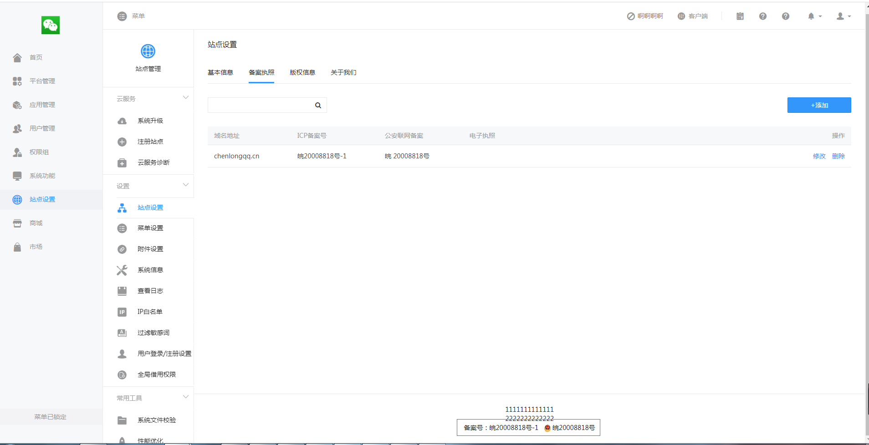The height and width of the screenshot is (445, 869).
Task: Click the ICP备案号 column header
Action: click(x=312, y=136)
